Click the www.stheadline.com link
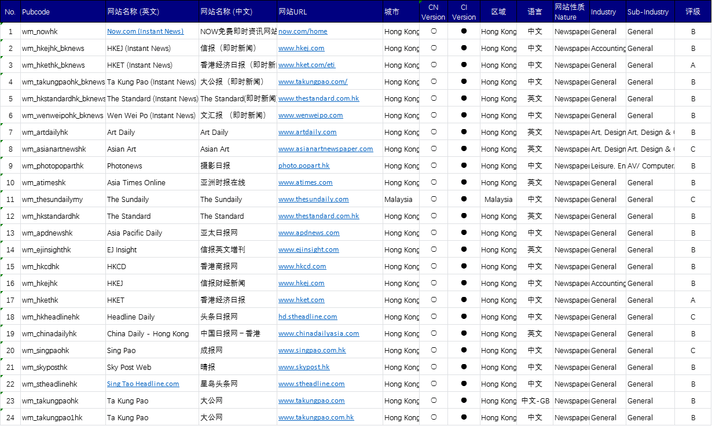Image resolution: width=712 pixels, height=426 pixels. [311, 384]
